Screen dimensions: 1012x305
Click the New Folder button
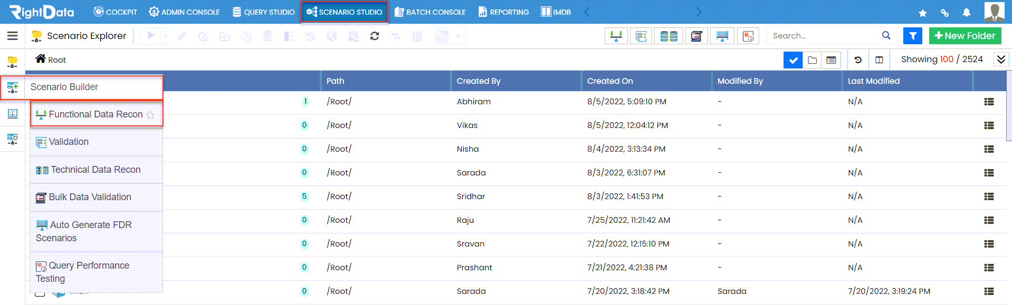tap(965, 36)
